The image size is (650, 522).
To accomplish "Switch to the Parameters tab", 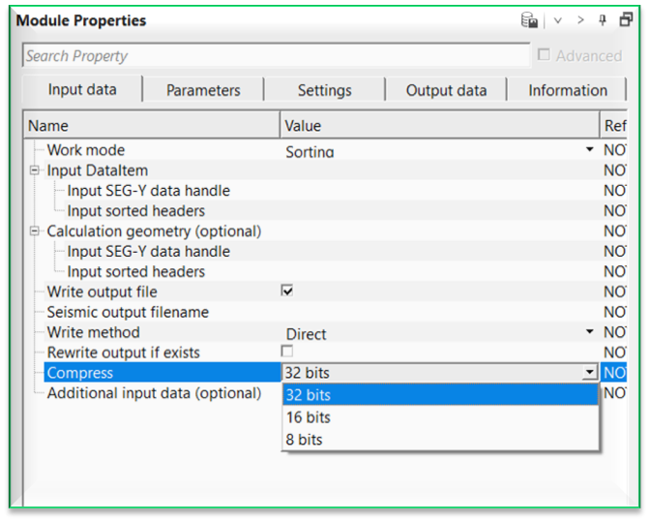I will coord(203,90).
